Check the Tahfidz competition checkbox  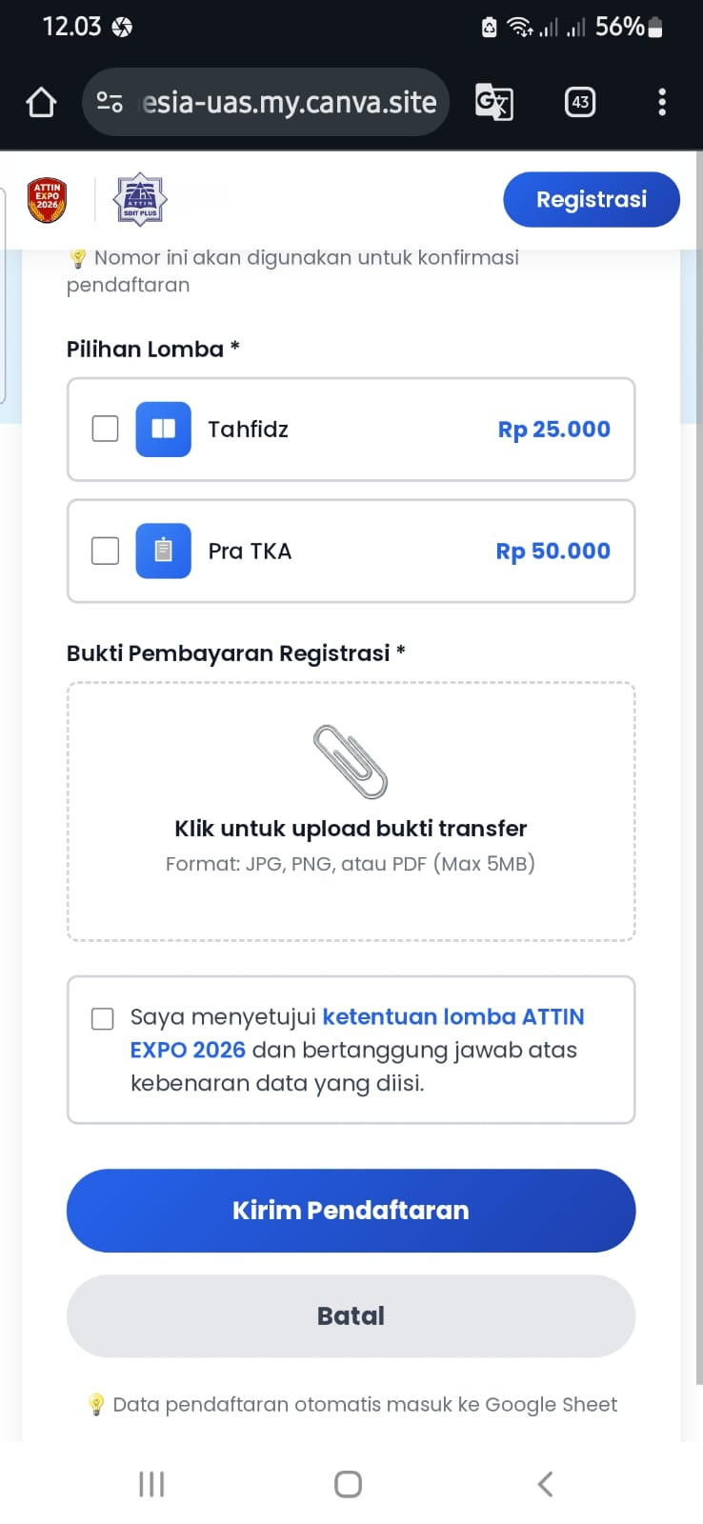(x=105, y=429)
